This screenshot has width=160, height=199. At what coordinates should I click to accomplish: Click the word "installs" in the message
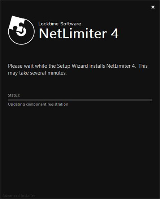[x=97, y=66]
